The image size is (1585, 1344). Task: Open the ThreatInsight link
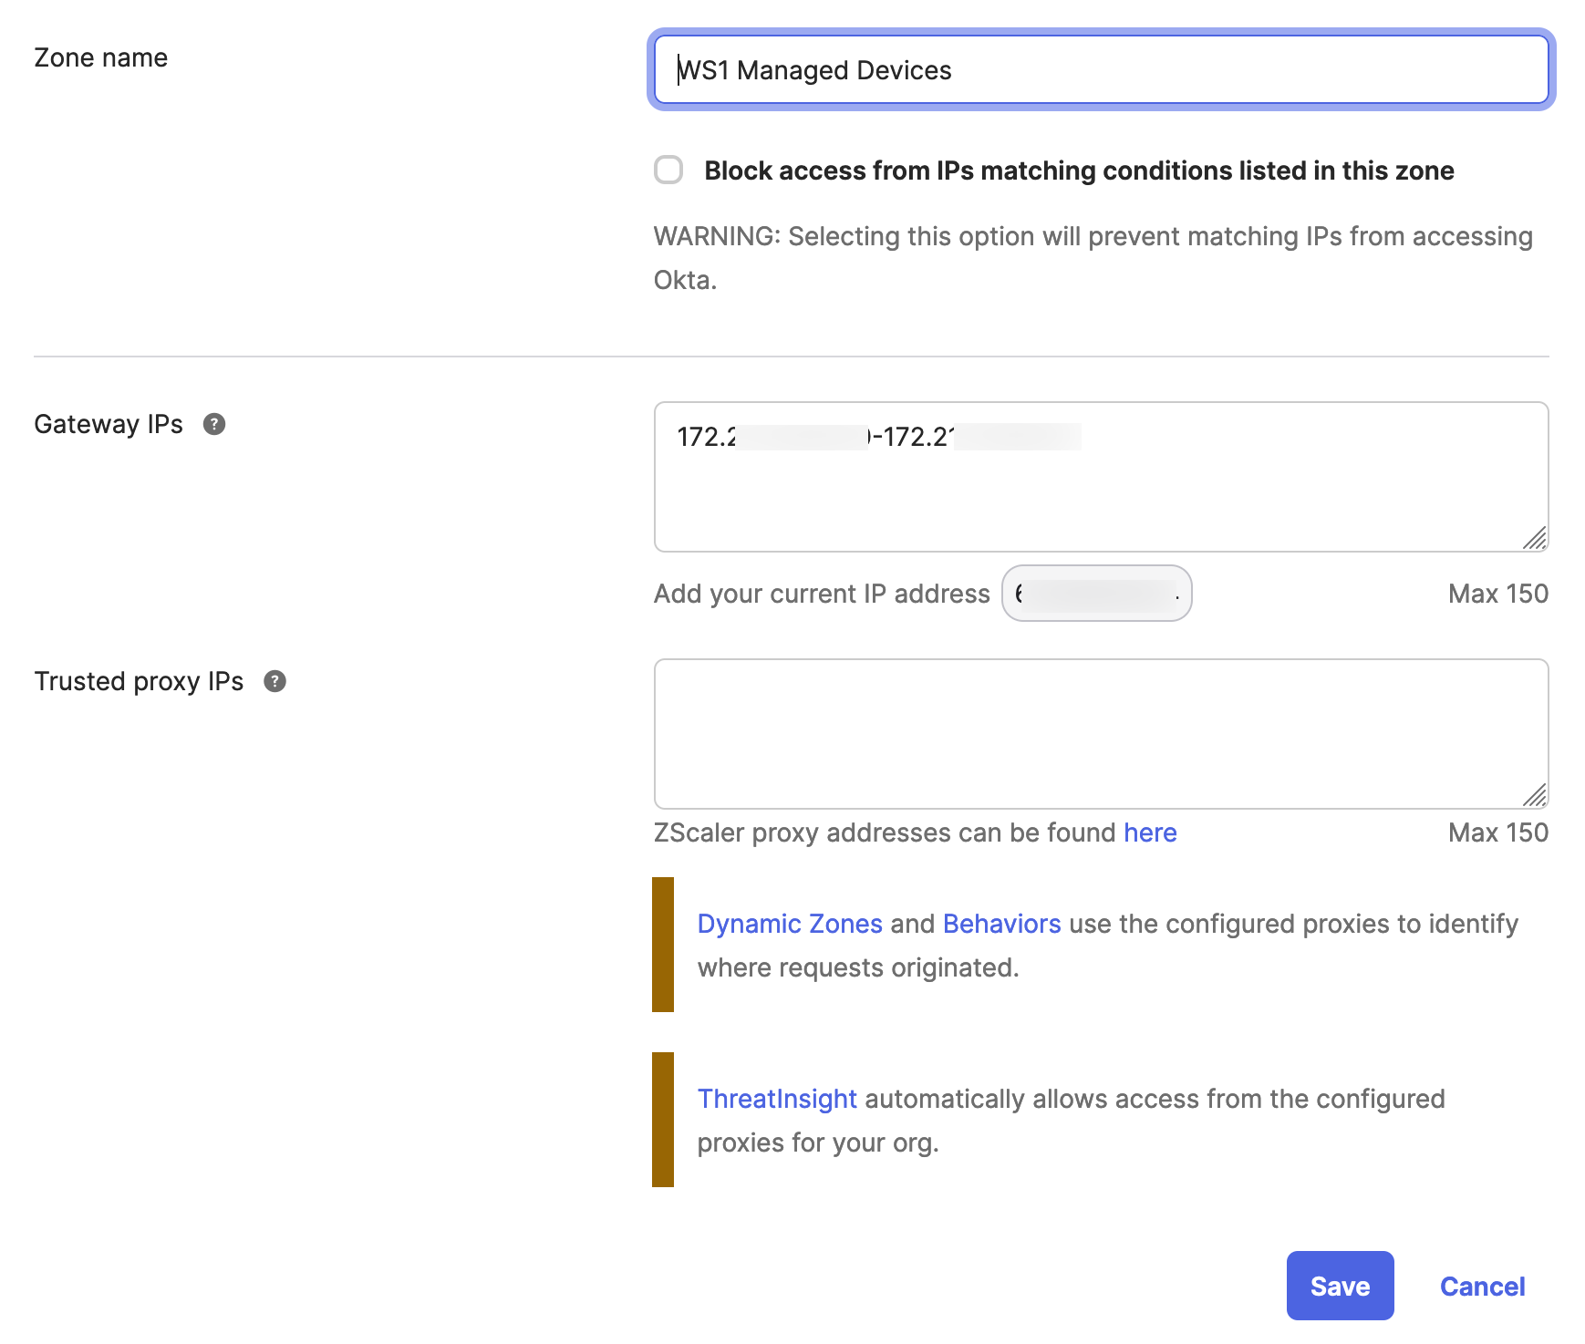tap(776, 1099)
